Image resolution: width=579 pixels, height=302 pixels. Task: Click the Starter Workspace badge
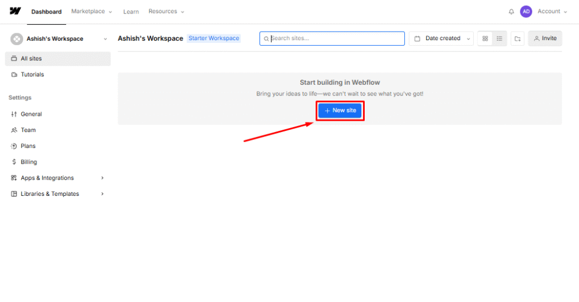pyautogui.click(x=214, y=38)
